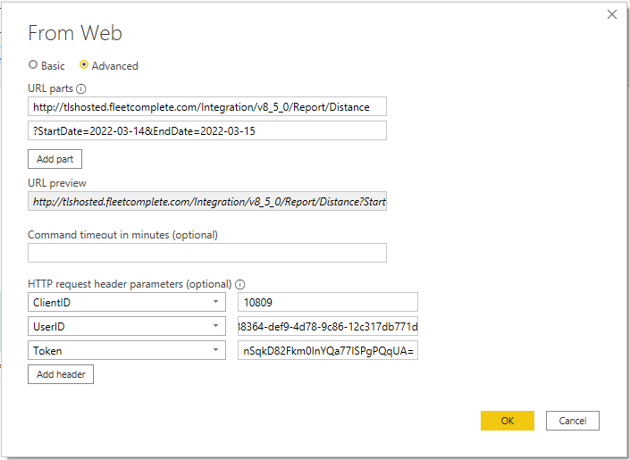
Task: Click the first URL part field with fleetcomplete.com address
Action: 207,106
